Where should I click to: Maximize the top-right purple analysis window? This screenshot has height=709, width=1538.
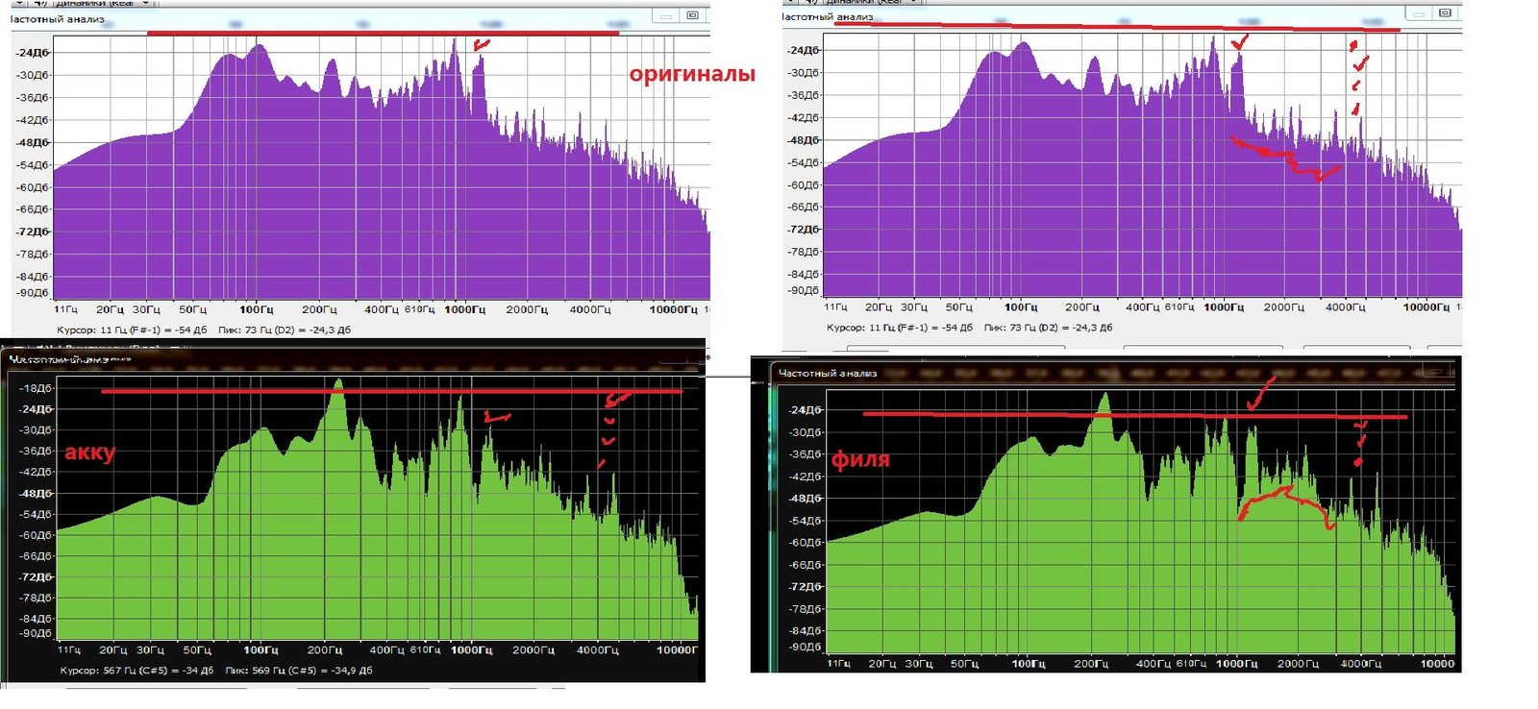(x=1445, y=13)
